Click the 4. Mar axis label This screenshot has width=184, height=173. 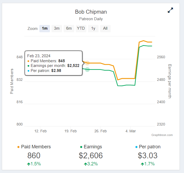coord(131,131)
